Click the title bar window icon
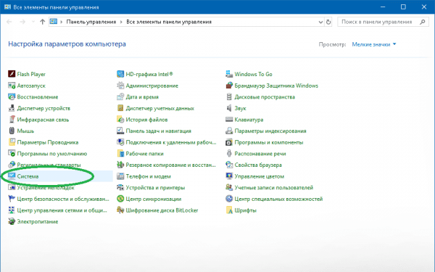This screenshot has height=272, width=435. [x=7, y=7]
